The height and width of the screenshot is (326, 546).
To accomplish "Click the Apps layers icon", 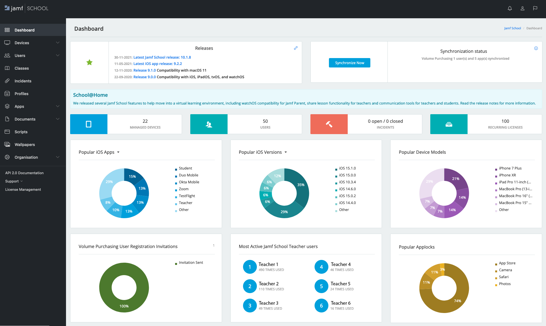I will (7, 106).
